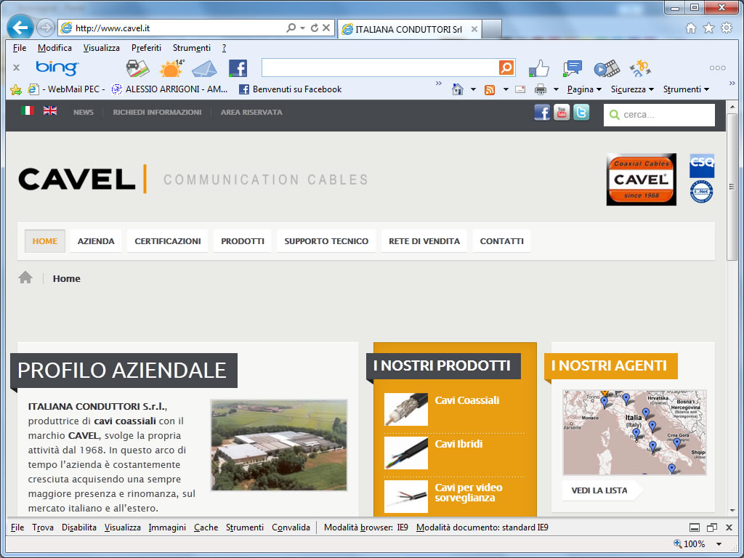This screenshot has height=558, width=744.
Task: Click the breadcrumb home house icon
Action: (x=25, y=278)
